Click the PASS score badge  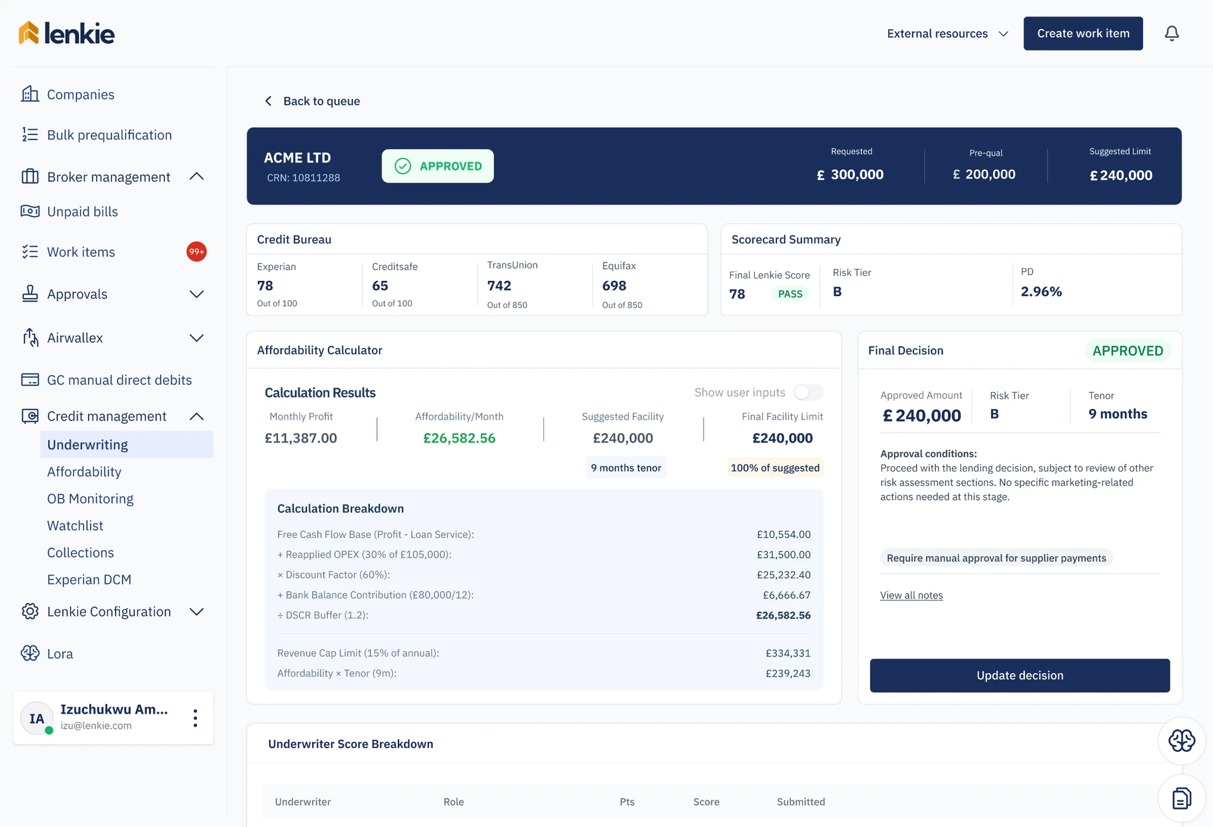[x=790, y=294]
